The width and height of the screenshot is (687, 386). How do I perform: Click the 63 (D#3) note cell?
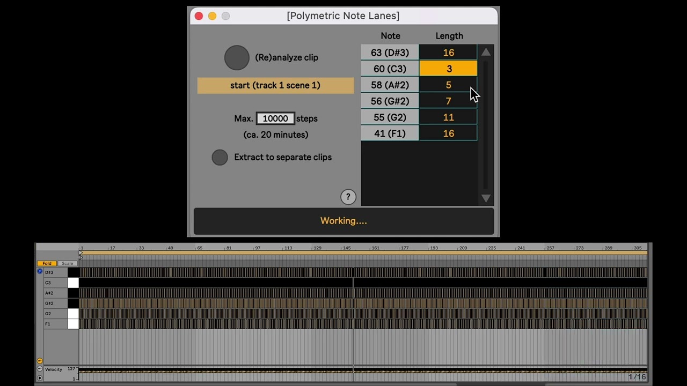click(x=390, y=53)
